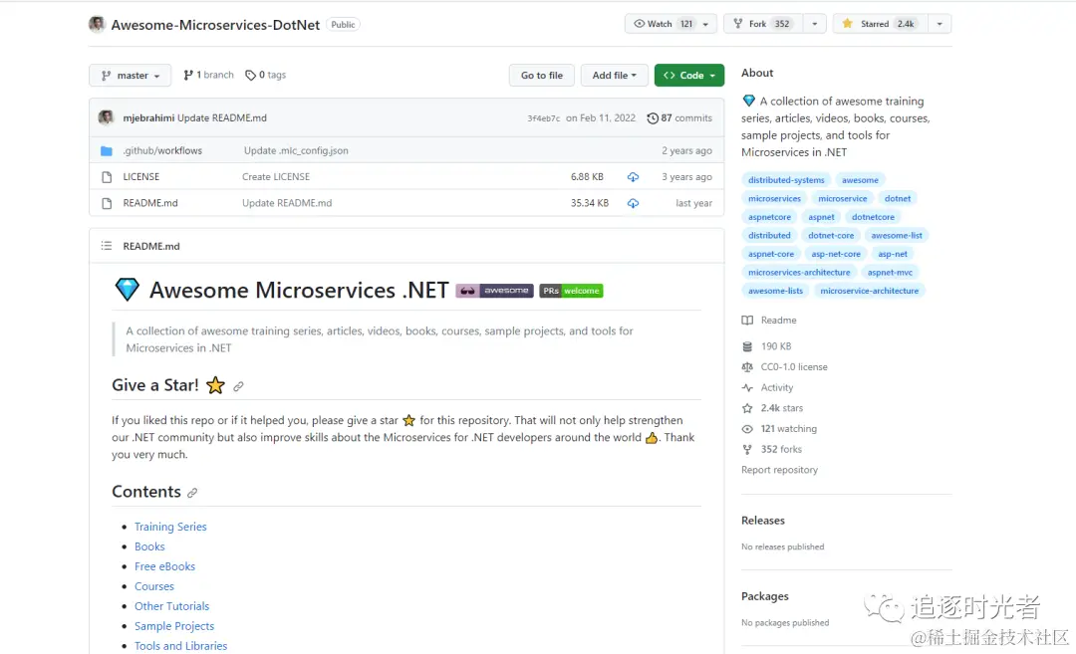Screen dimensions: 1076x654
Task: Click the Go to file button
Action: [x=541, y=76]
